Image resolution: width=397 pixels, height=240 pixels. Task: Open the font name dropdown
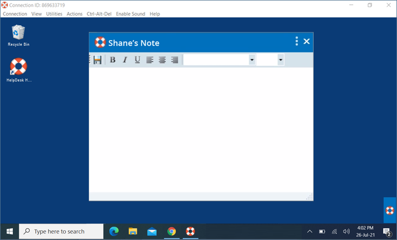click(252, 60)
